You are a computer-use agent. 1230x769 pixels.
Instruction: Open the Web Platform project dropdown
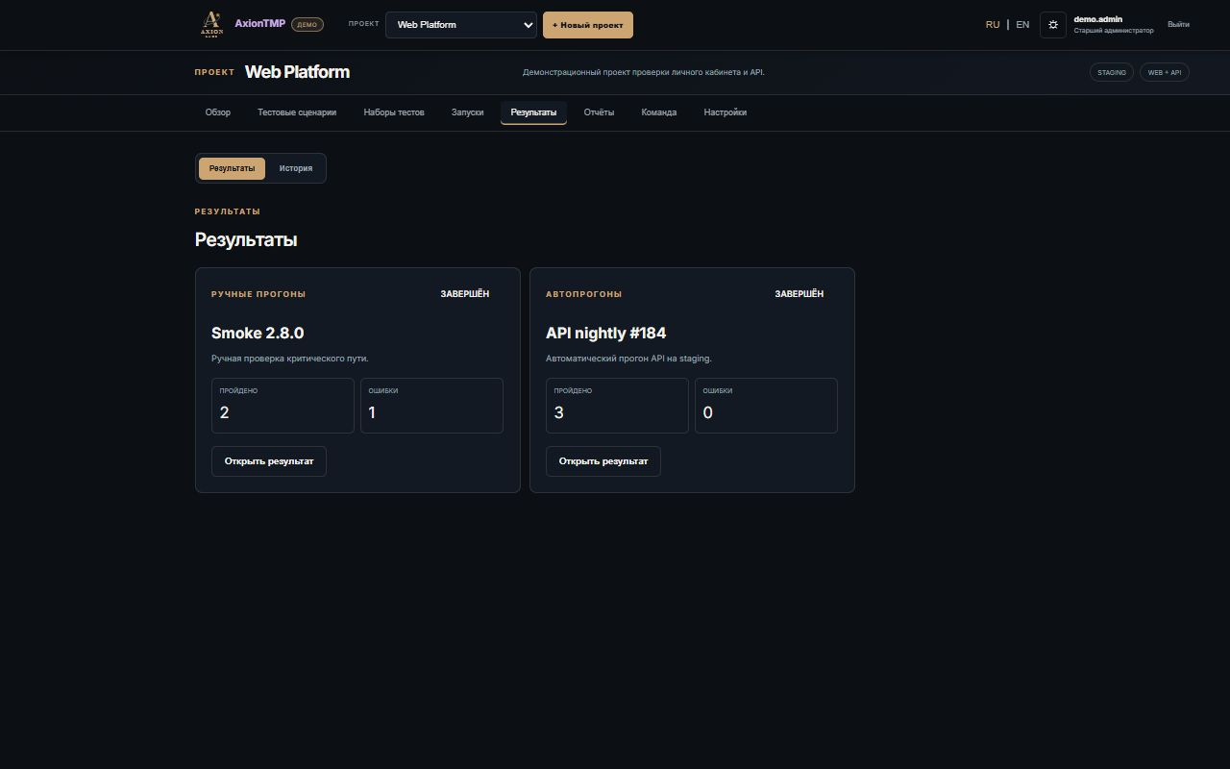(x=461, y=25)
